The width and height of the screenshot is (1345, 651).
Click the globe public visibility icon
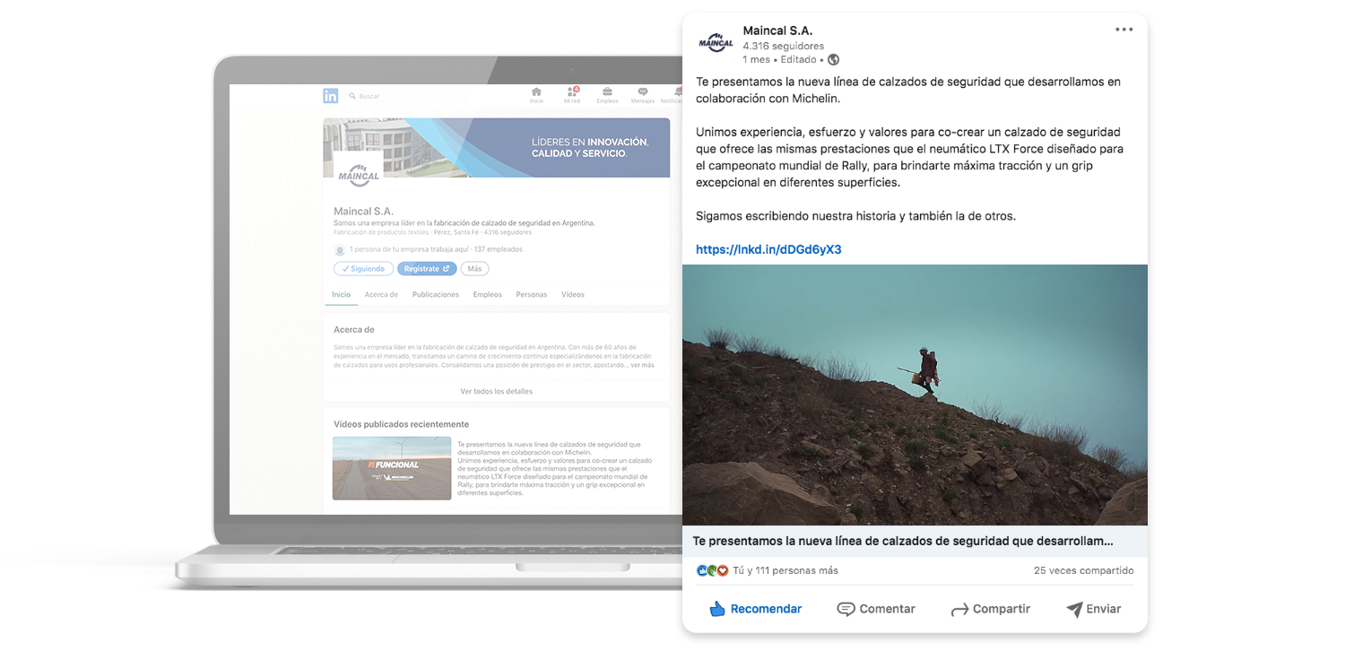(833, 60)
